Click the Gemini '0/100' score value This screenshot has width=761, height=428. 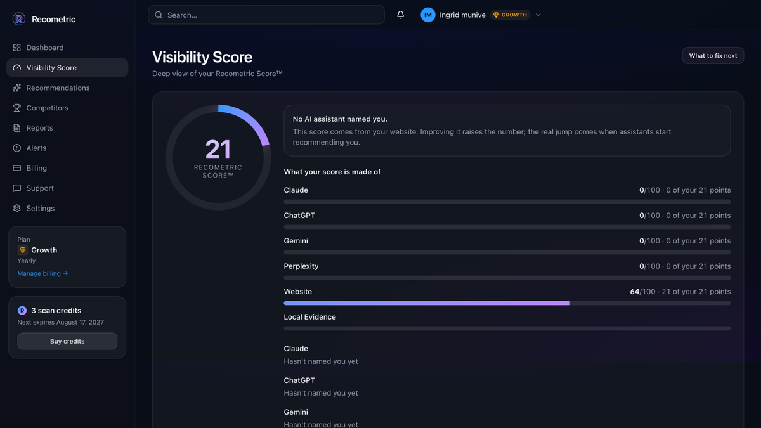coord(649,241)
